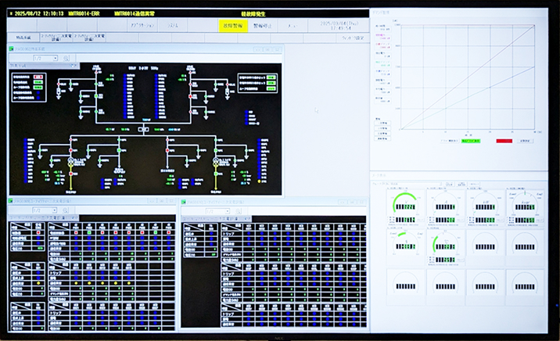Click the yellow highlighted alarm button in toolbar
The width and height of the screenshot is (560, 341).
point(233,26)
